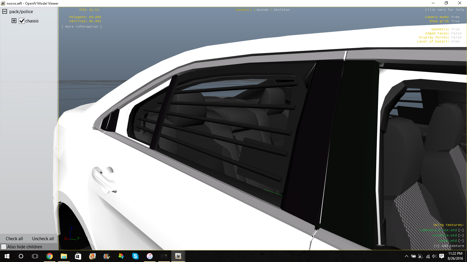Uncheck the chassis visibility checkbox
The height and width of the screenshot is (262, 467).
pyautogui.click(x=22, y=21)
